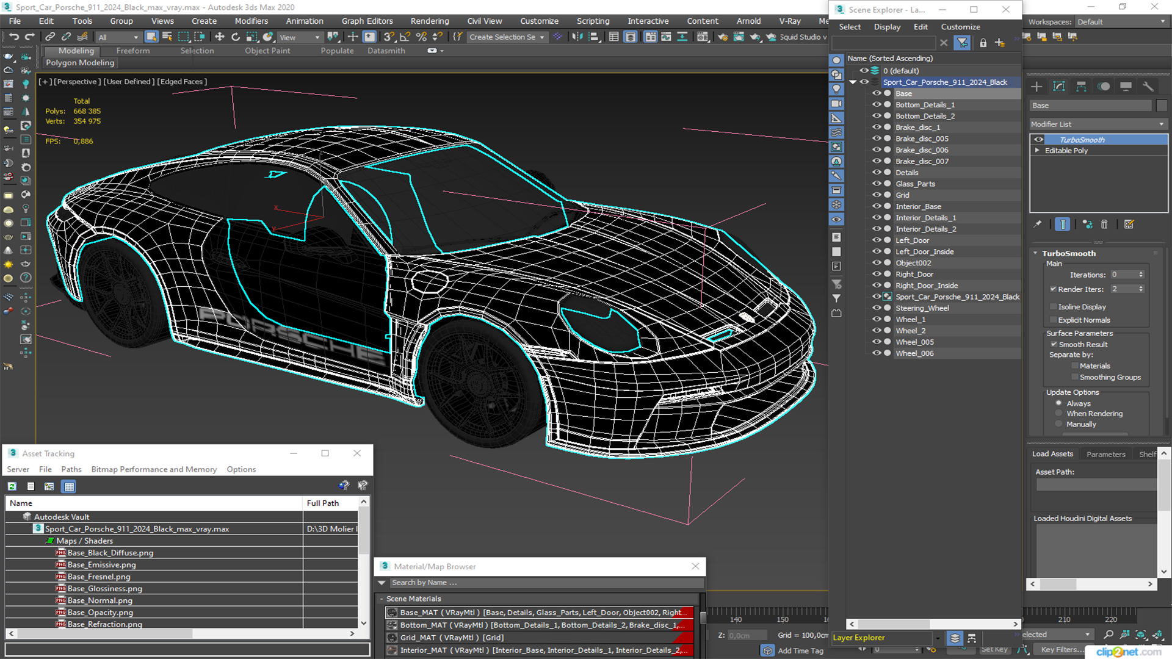1172x659 pixels.
Task: Open the Display command panel tab
Action: point(1126,87)
